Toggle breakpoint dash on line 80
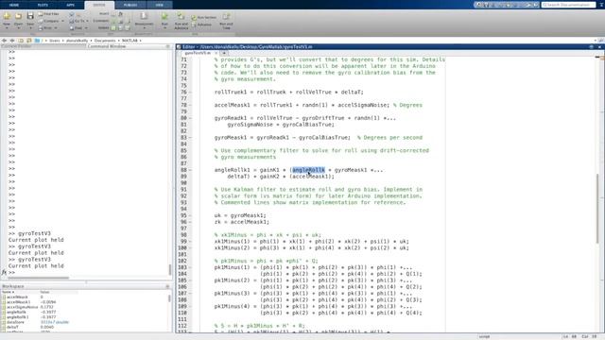Image resolution: width=605 pixels, height=340 pixels. [x=190, y=118]
